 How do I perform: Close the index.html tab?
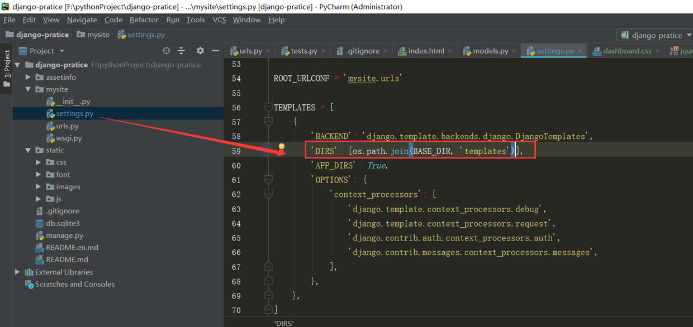pos(450,51)
